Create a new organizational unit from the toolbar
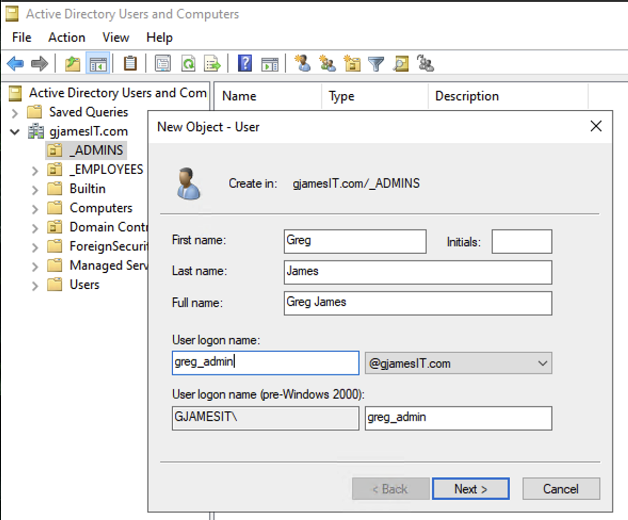628x520 pixels. tap(351, 63)
